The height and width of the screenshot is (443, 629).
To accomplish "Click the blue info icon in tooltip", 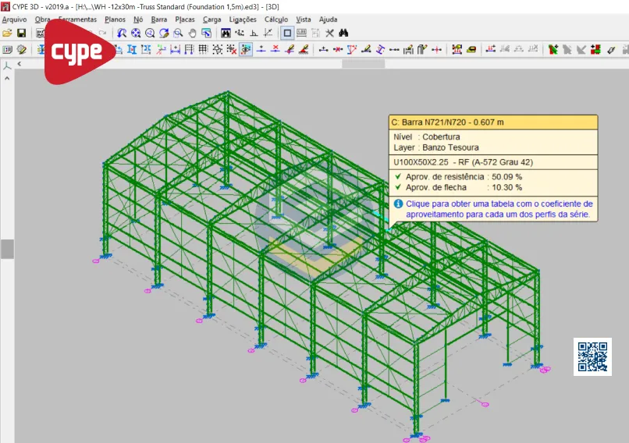I will [398, 203].
